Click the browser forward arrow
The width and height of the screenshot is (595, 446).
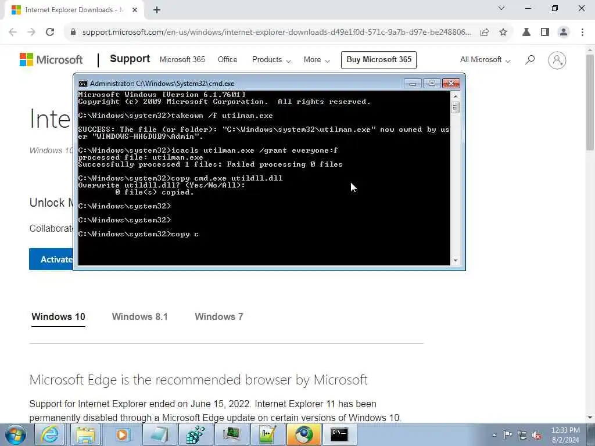coord(31,33)
